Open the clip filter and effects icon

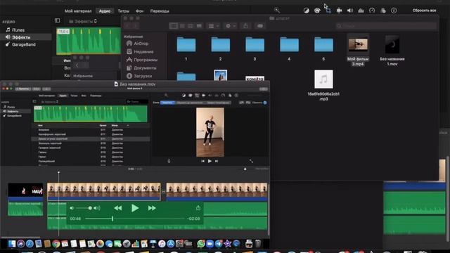tap(383, 11)
